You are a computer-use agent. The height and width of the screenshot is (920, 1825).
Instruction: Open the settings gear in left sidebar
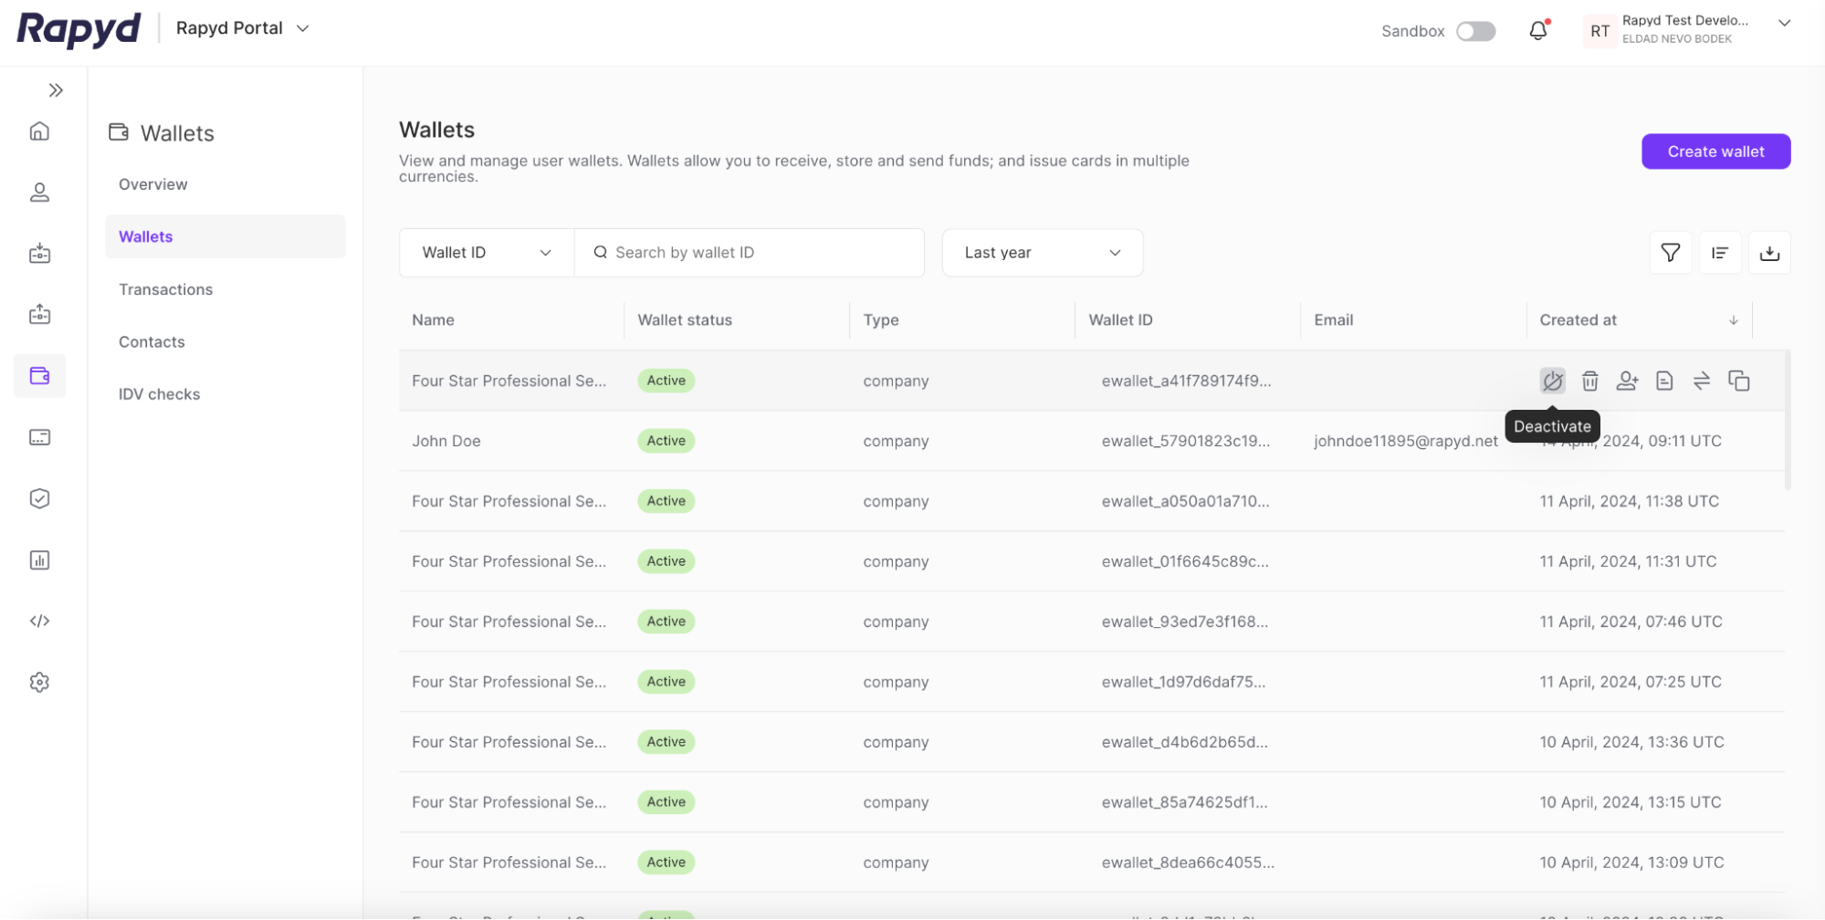pos(39,682)
